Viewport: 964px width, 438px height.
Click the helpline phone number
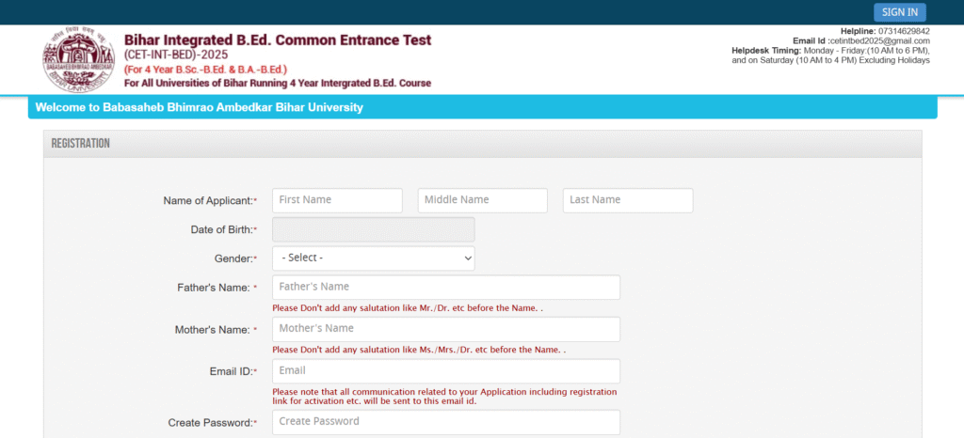coord(903,32)
